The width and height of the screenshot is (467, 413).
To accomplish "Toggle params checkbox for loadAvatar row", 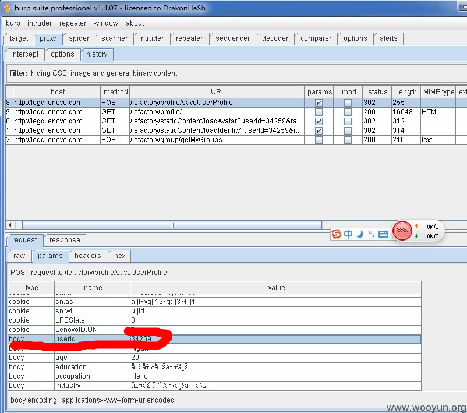I will [x=319, y=121].
